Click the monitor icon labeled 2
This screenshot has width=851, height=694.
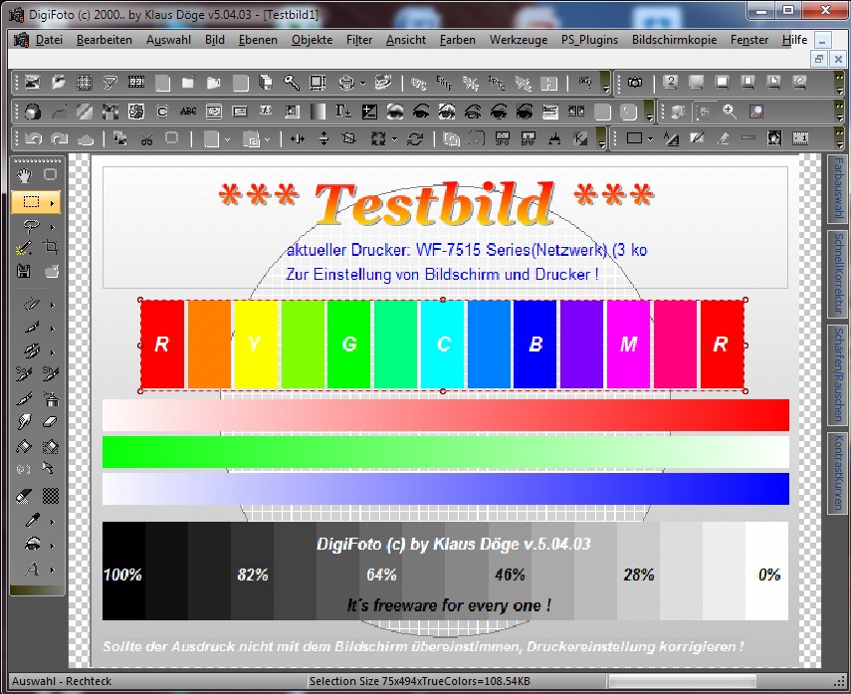click(671, 83)
